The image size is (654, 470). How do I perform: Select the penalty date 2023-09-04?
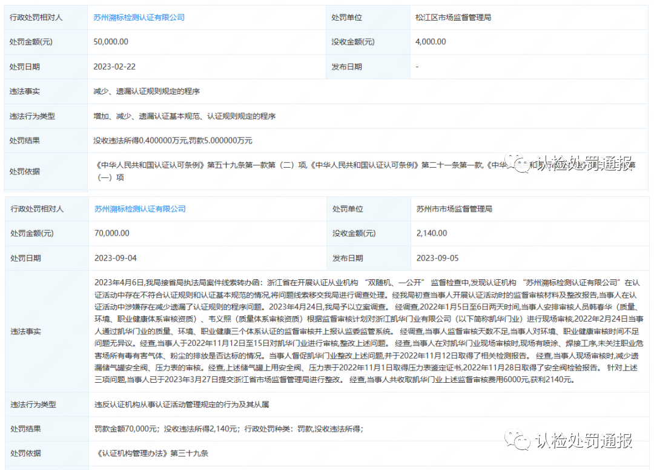[x=116, y=258]
